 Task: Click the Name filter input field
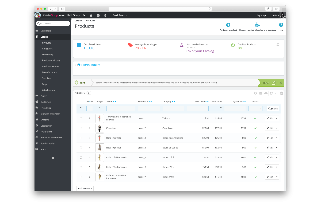click(121, 109)
